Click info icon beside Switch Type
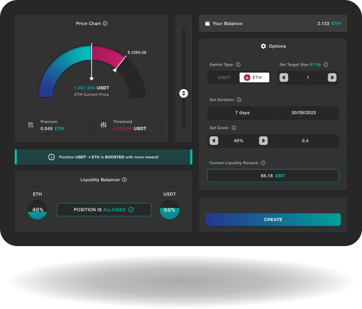362x309 pixels. [238, 65]
